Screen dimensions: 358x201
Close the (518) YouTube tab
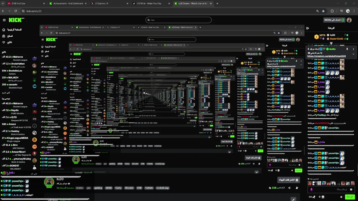(x=44, y=4)
